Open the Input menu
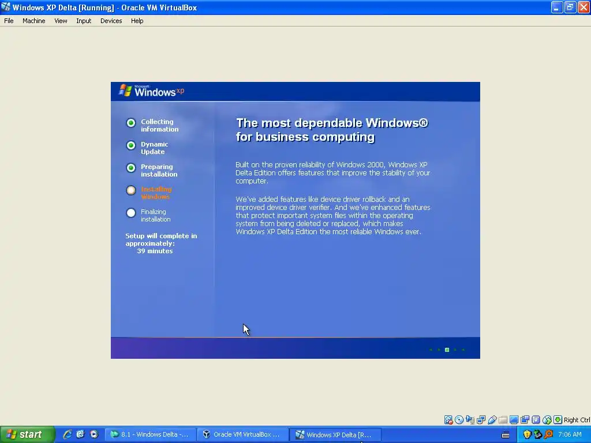 (84, 21)
